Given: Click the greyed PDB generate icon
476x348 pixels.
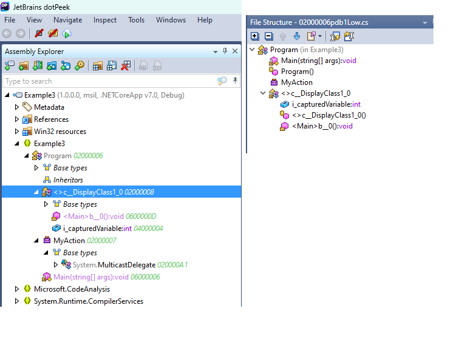Looking at the screenshot, I should pos(157,65).
